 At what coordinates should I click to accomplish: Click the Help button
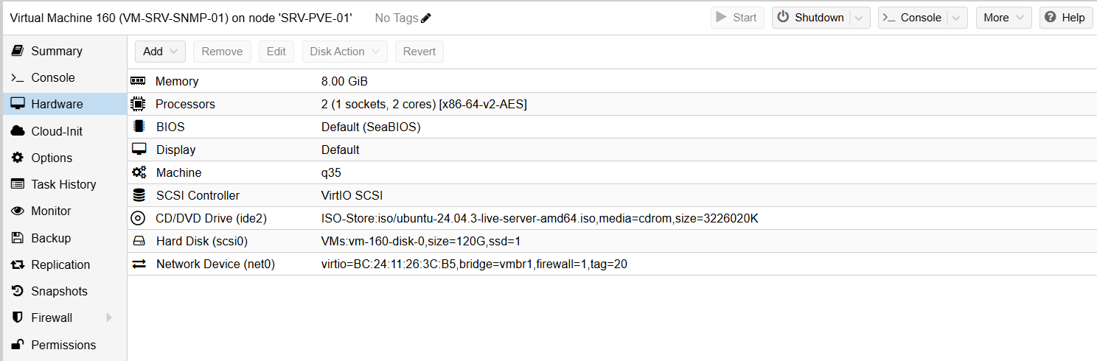coord(1066,18)
